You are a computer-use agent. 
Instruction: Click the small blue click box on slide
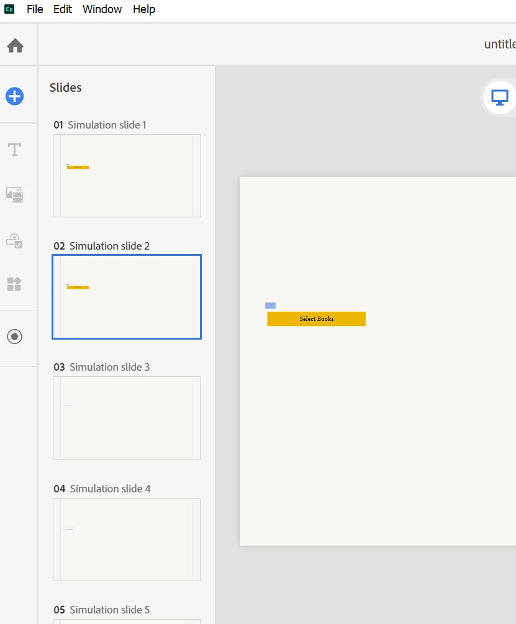tap(271, 305)
